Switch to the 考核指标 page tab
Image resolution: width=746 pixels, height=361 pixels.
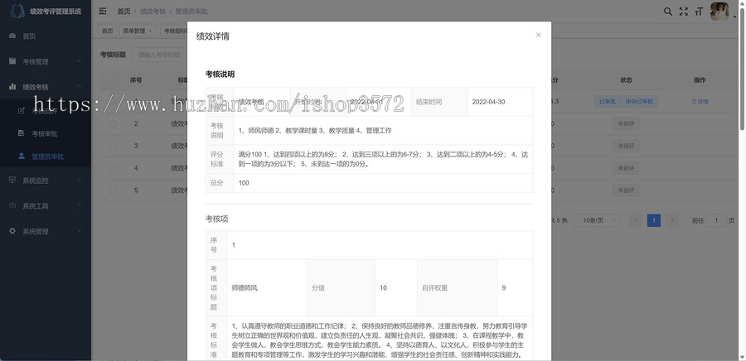point(174,31)
